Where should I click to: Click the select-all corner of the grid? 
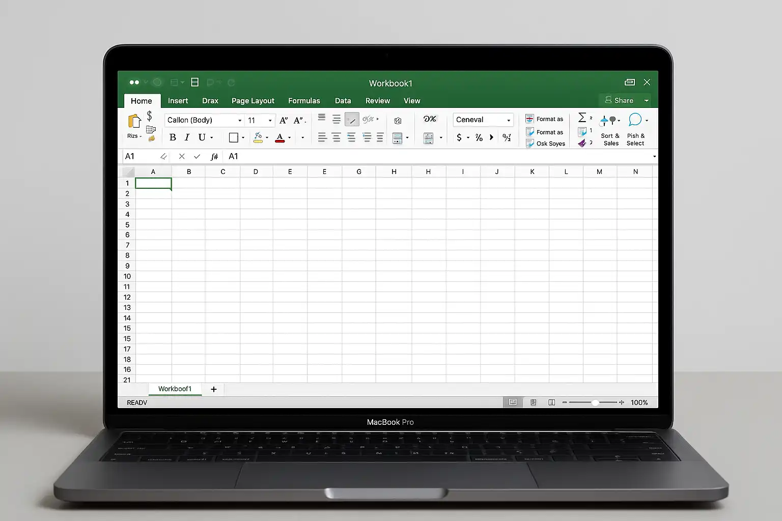pyautogui.click(x=128, y=172)
